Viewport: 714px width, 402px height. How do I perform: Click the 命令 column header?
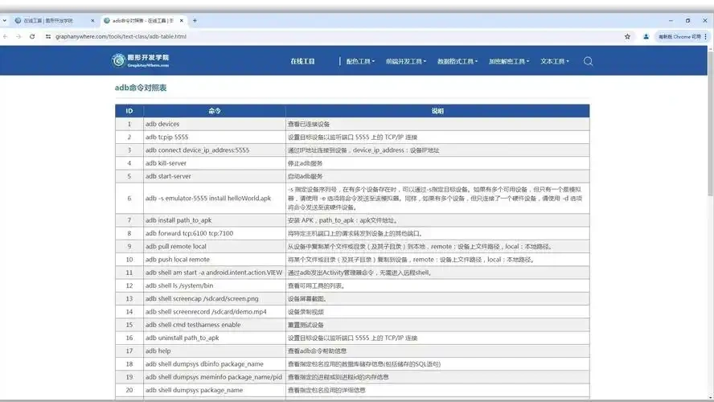tap(215, 111)
